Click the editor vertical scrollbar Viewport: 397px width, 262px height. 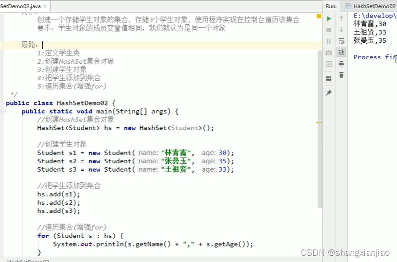pyautogui.click(x=320, y=129)
